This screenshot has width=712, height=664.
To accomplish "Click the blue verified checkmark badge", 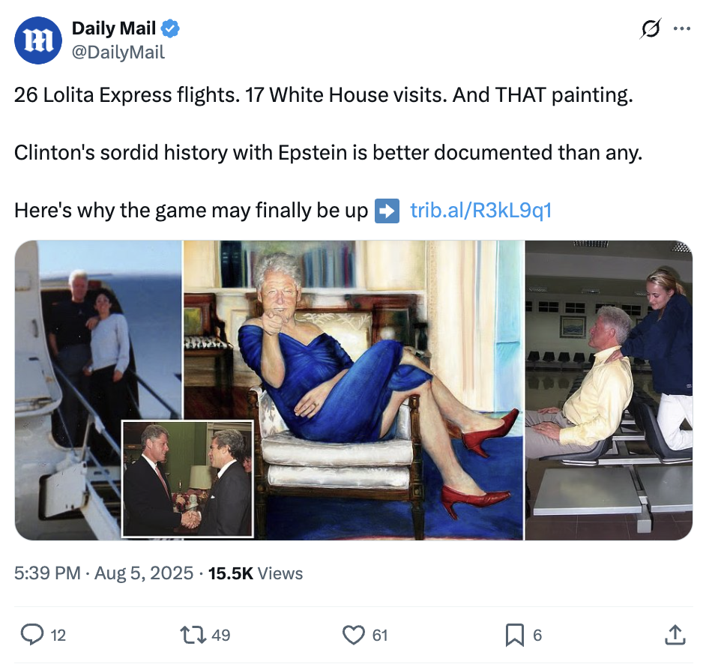I will pyautogui.click(x=170, y=28).
